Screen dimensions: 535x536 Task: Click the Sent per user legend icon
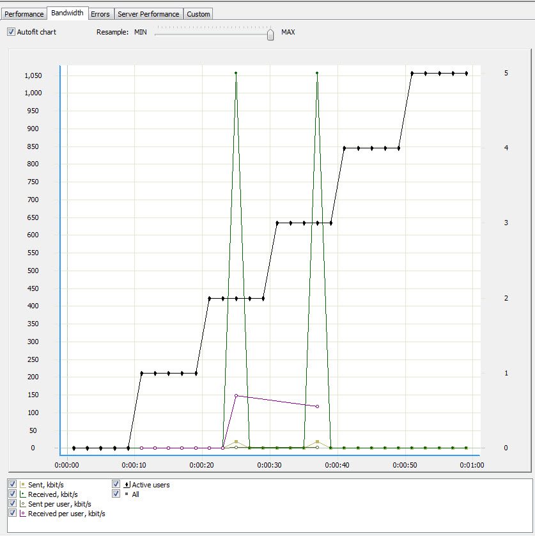coord(23,503)
